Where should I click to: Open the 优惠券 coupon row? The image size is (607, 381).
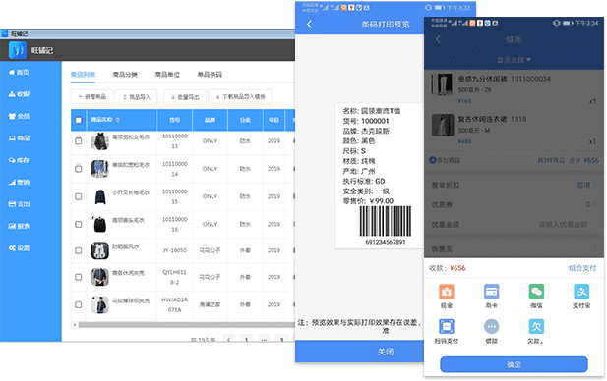tap(515, 205)
